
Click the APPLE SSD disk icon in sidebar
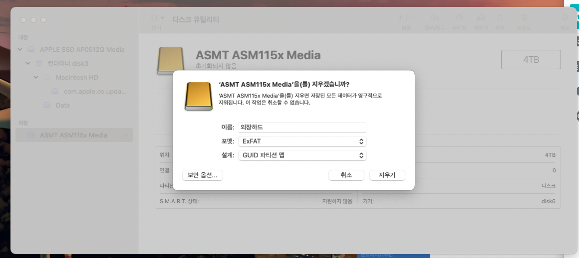coord(31,49)
